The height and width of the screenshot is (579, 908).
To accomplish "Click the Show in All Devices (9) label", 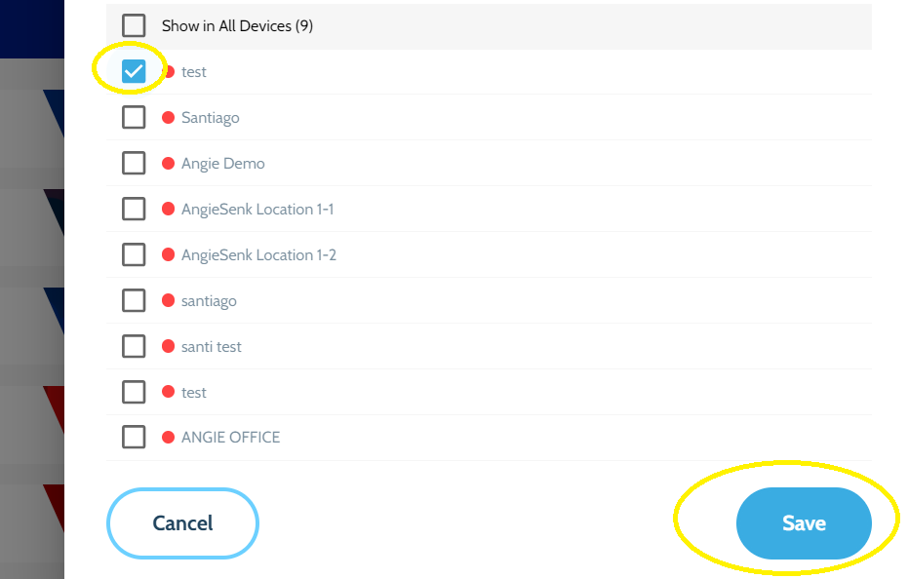I will 237,26.
